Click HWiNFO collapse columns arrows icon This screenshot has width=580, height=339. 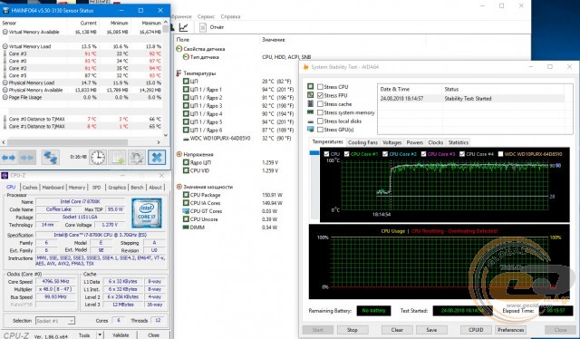(27, 158)
